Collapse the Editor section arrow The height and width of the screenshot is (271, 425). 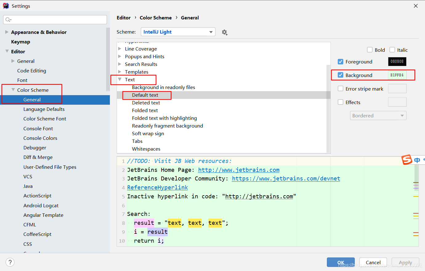pos(7,51)
